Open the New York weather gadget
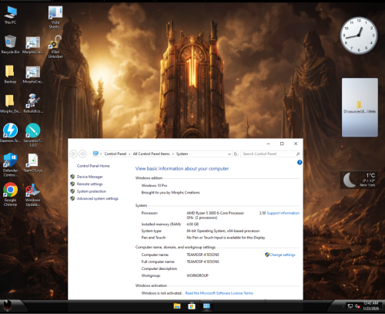Viewport: 385px width, 314px height. tap(359, 180)
